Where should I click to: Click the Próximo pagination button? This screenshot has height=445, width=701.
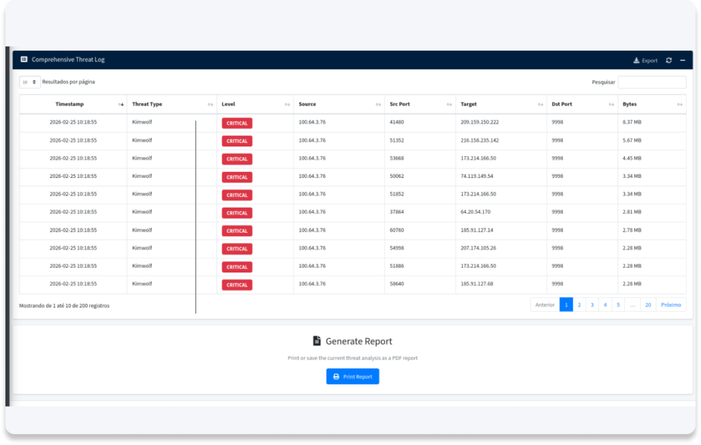point(671,305)
